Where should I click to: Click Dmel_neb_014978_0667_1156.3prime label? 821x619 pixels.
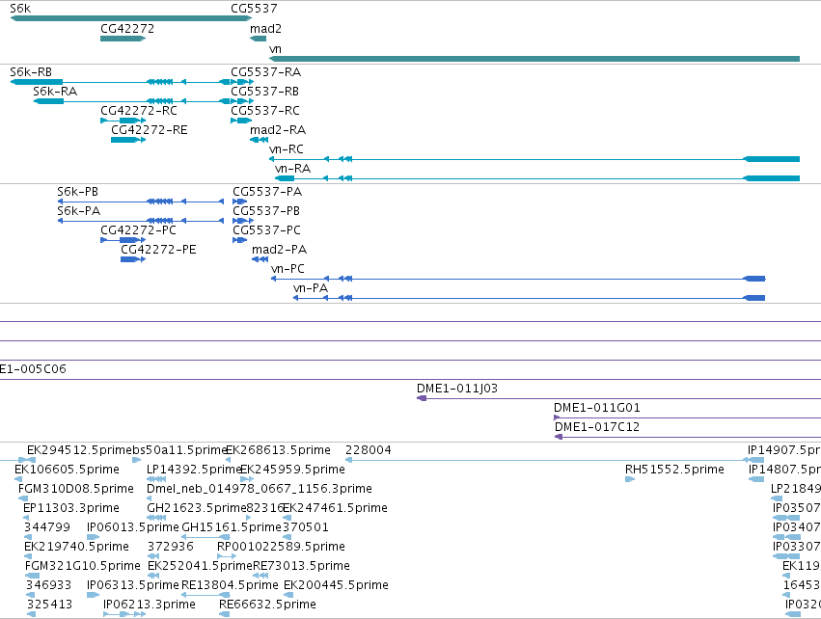click(260, 489)
